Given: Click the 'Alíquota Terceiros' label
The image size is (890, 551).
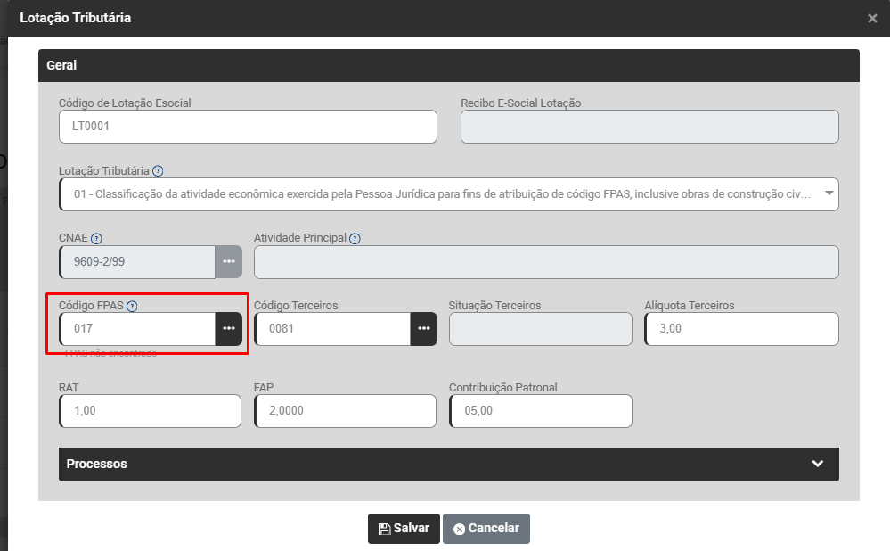Looking at the screenshot, I should point(689,306).
